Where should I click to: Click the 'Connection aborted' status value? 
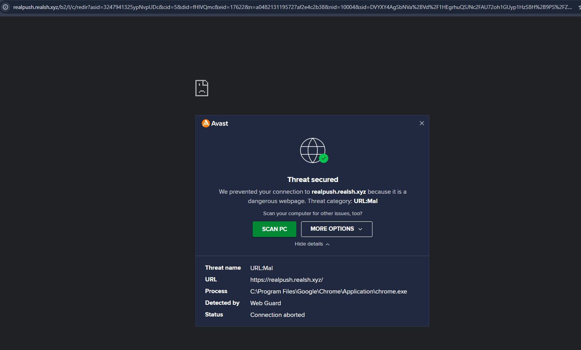pyautogui.click(x=278, y=315)
